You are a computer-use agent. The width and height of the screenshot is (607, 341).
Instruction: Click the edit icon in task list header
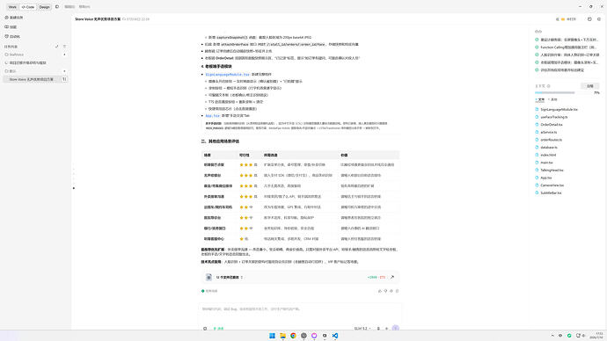tap(56, 47)
